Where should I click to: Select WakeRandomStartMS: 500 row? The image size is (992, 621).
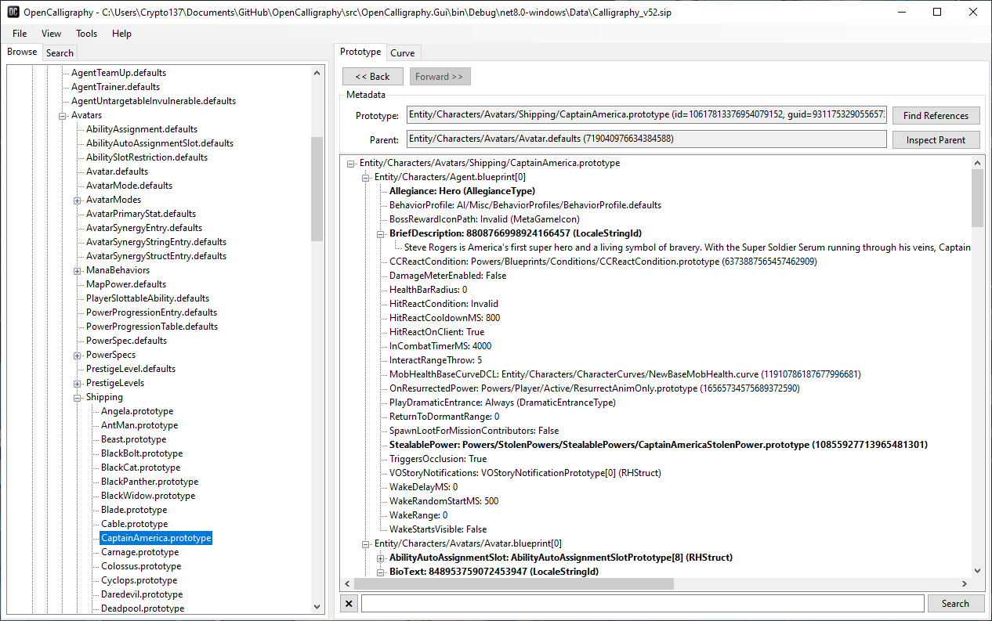(444, 501)
